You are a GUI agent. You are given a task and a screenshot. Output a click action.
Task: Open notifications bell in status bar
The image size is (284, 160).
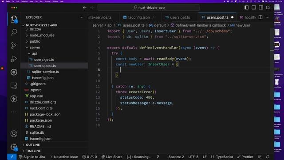coord(268,157)
